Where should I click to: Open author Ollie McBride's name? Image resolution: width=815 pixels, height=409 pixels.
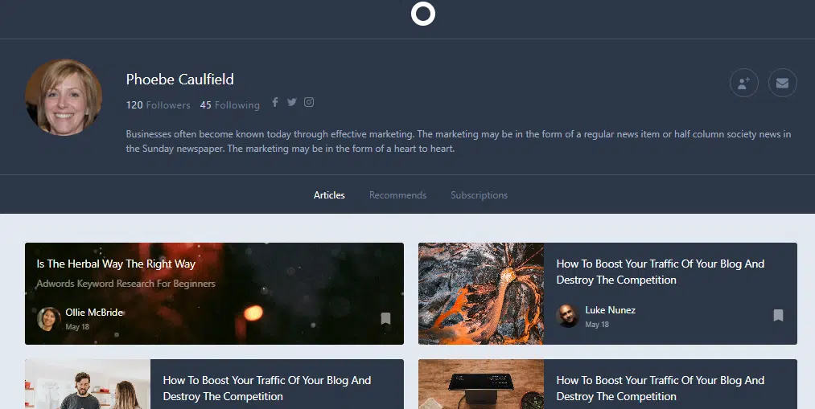pyautogui.click(x=94, y=313)
